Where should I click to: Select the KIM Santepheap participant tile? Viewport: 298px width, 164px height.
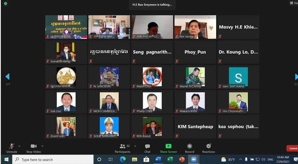[x=196, y=127]
